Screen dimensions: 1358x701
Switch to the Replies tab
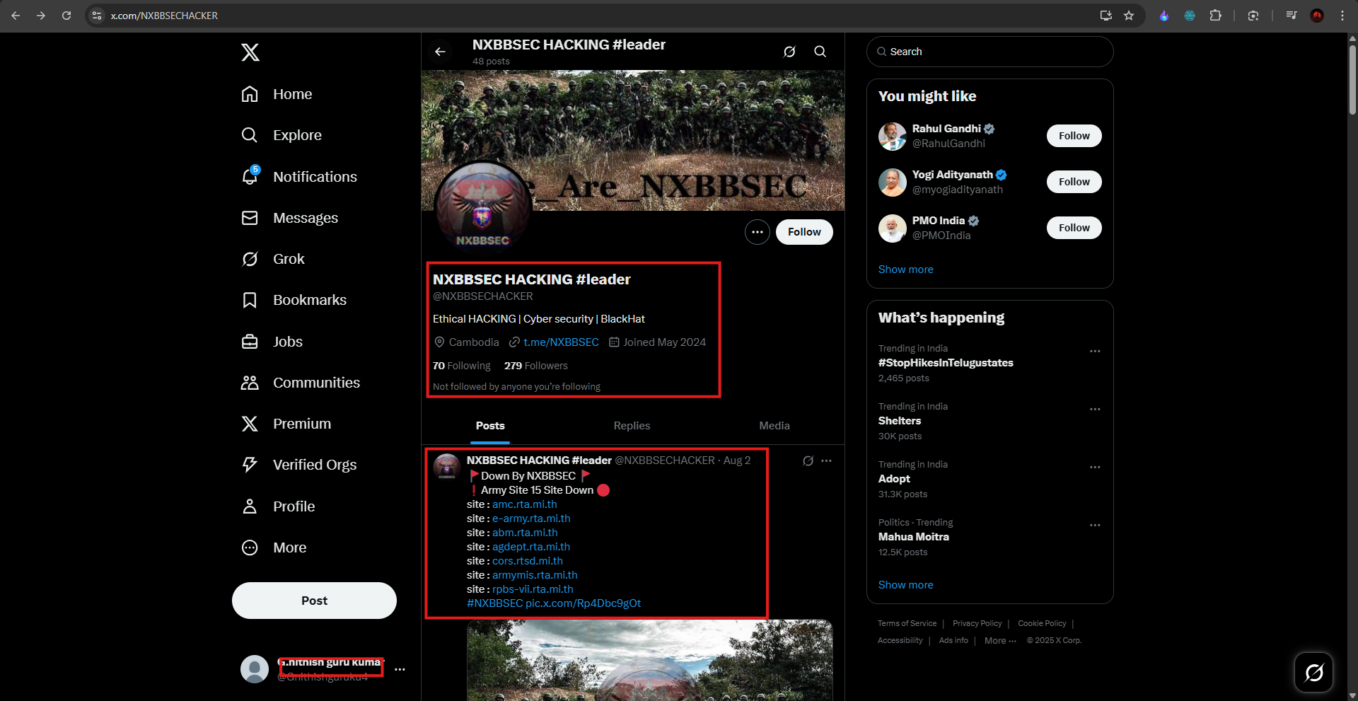click(x=632, y=426)
